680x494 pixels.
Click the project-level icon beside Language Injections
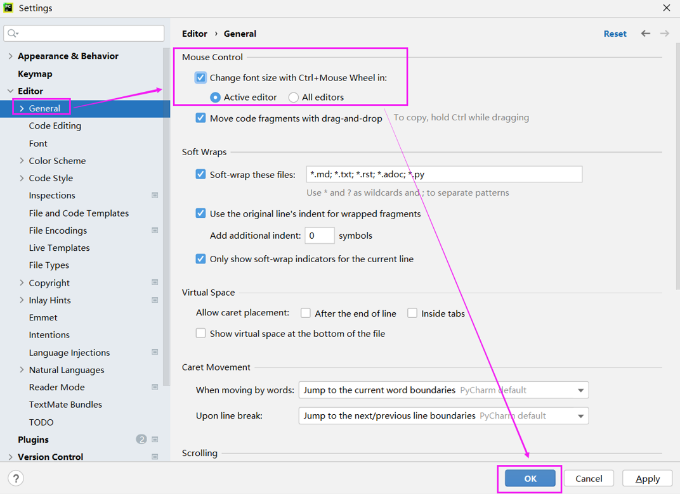coord(155,352)
